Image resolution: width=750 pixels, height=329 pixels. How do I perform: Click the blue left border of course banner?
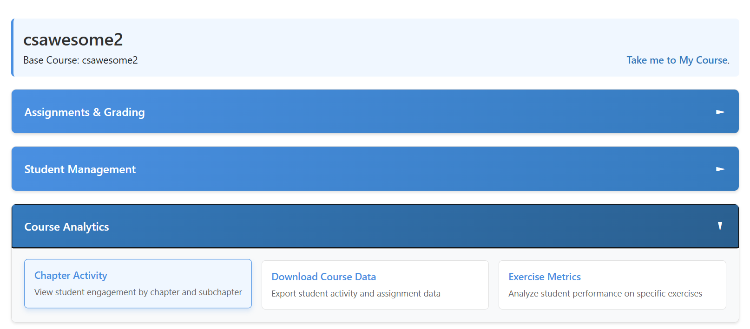pyautogui.click(x=13, y=47)
